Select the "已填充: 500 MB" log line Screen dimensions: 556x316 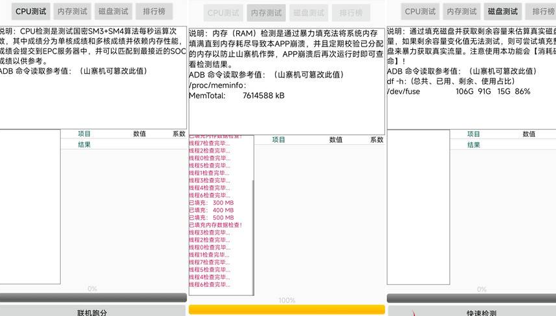click(212, 218)
